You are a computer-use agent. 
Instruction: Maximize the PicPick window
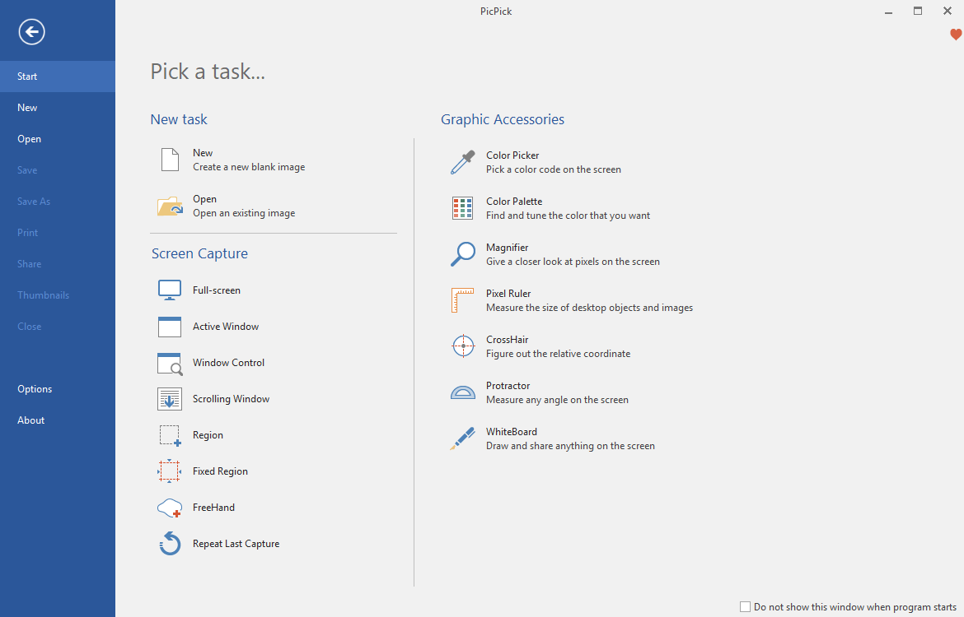pyautogui.click(x=918, y=11)
